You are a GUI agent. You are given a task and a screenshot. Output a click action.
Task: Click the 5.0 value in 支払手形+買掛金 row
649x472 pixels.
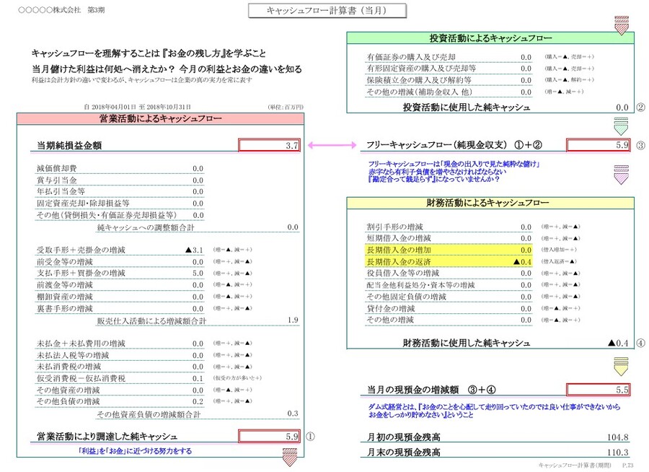tap(198, 274)
